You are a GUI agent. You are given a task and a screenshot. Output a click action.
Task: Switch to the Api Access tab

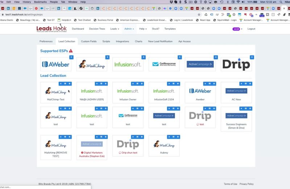[x=185, y=41]
